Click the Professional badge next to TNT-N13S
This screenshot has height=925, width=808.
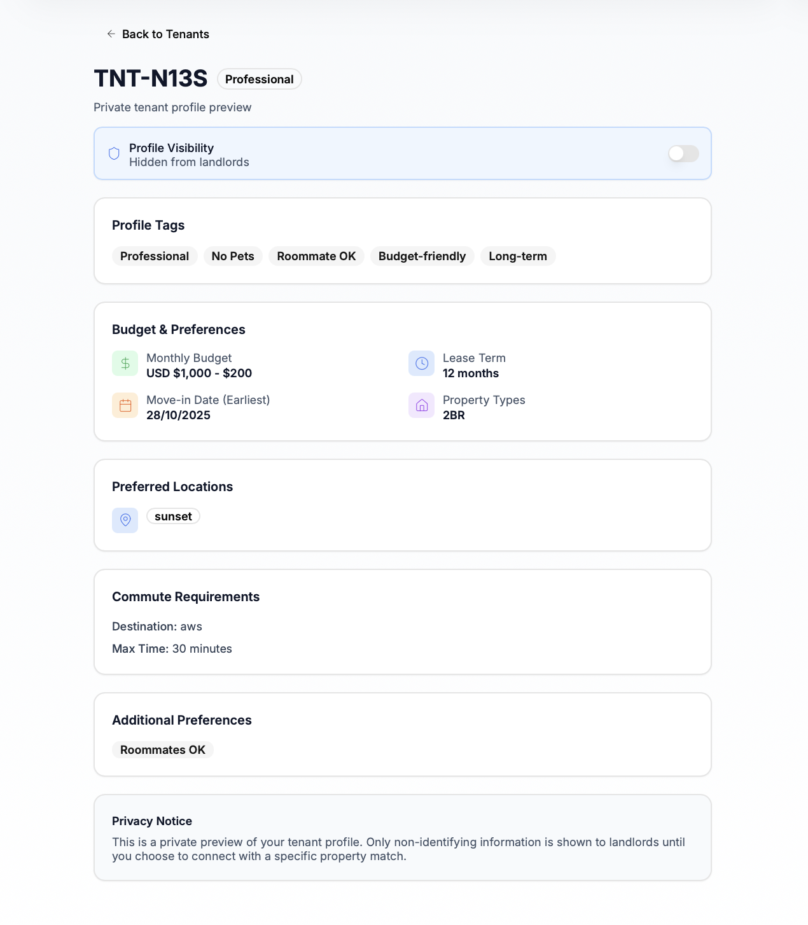[x=259, y=80]
